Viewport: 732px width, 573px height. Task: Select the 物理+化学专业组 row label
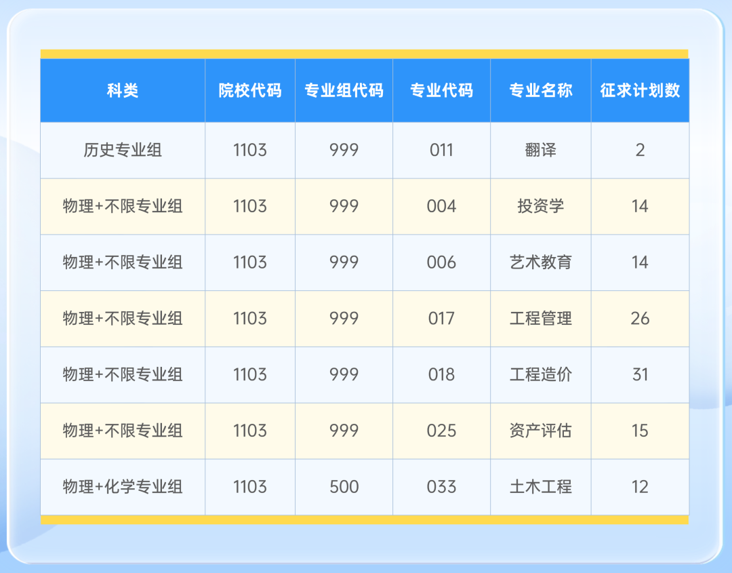coord(122,487)
